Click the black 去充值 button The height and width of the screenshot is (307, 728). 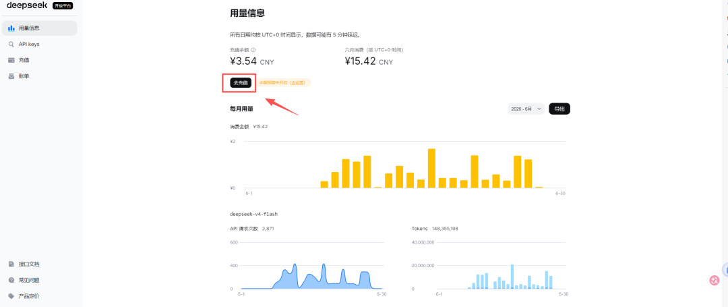pos(241,83)
